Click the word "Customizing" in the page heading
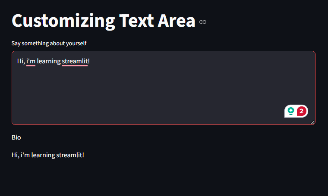The height and width of the screenshot is (196, 328). click(63, 21)
